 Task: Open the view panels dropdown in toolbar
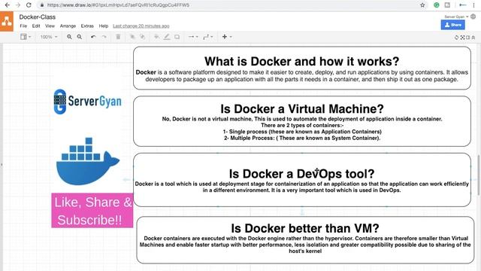pos(26,37)
